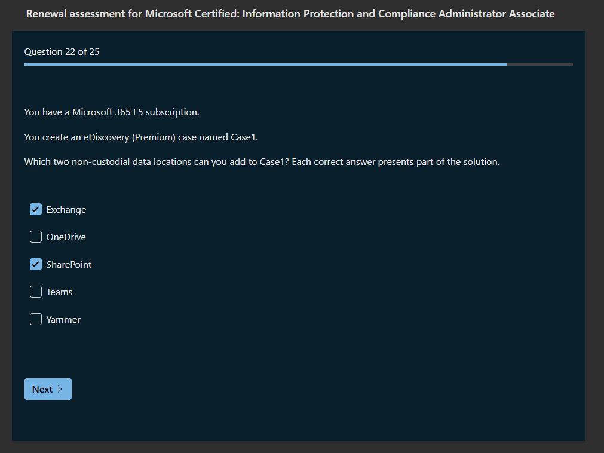
Task: Click the Exchange answer label text
Action: point(66,210)
